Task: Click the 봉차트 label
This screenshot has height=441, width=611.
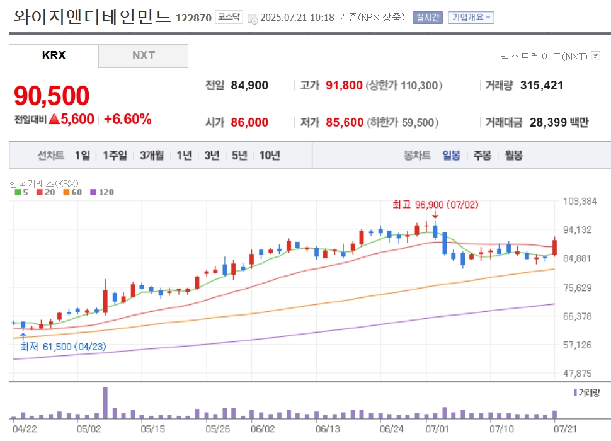Action: click(417, 156)
